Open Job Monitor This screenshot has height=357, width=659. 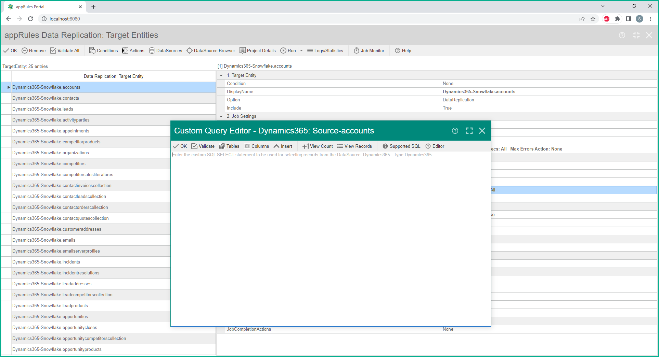[x=369, y=51]
